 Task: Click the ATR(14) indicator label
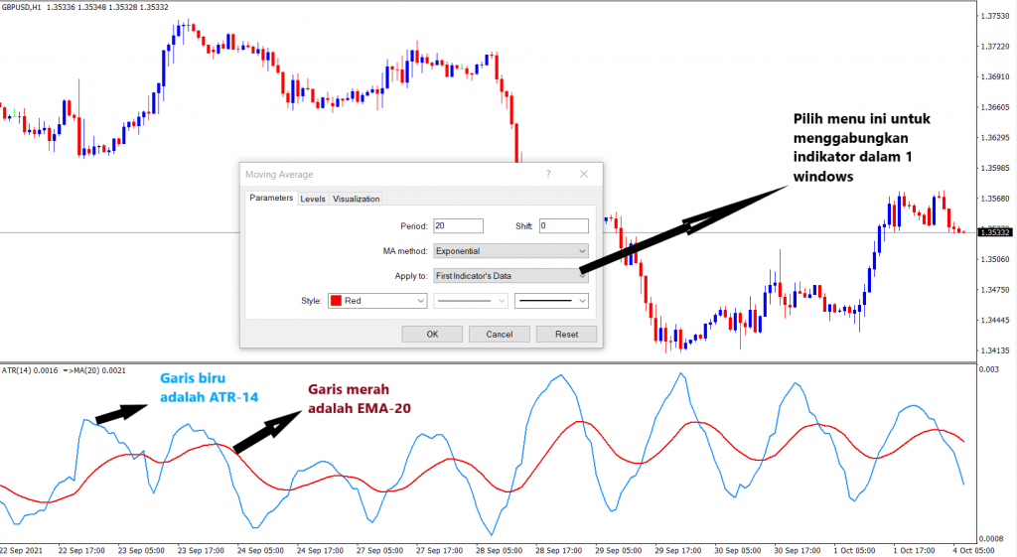29,370
